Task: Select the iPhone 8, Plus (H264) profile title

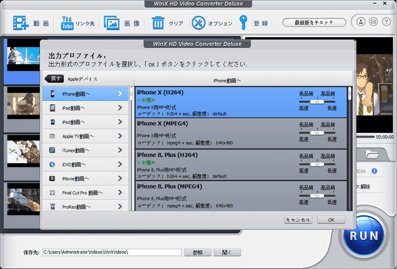Action: [x=167, y=155]
